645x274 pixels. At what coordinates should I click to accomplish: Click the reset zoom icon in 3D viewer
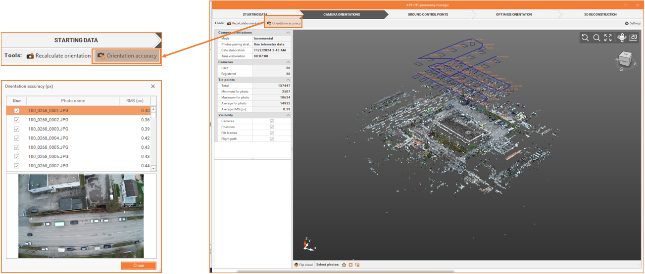coord(585,38)
